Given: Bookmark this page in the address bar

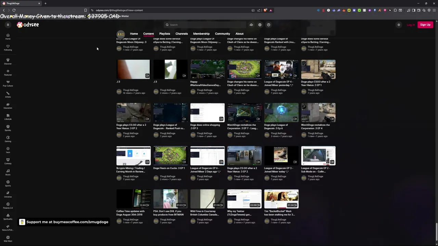Looking at the screenshot, I should [x=86, y=10].
